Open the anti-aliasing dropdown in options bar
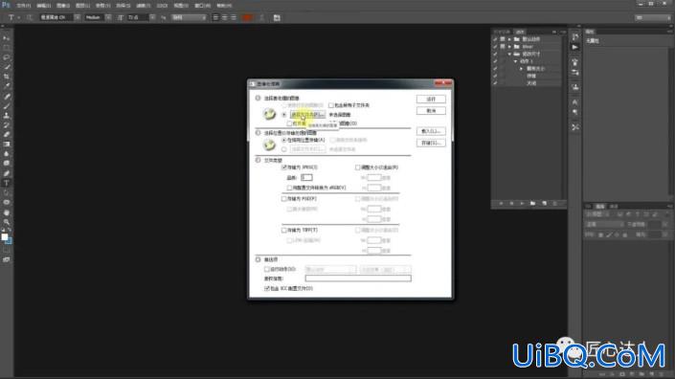This screenshot has height=379, width=675. [x=189, y=17]
